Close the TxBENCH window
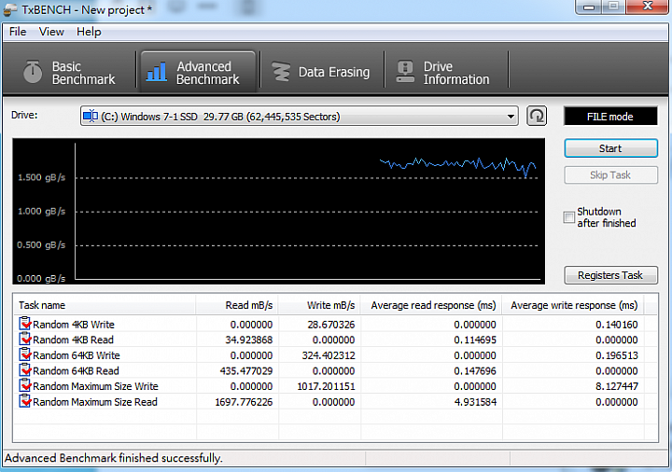Screen dimensions: 672x472 click(x=648, y=7)
